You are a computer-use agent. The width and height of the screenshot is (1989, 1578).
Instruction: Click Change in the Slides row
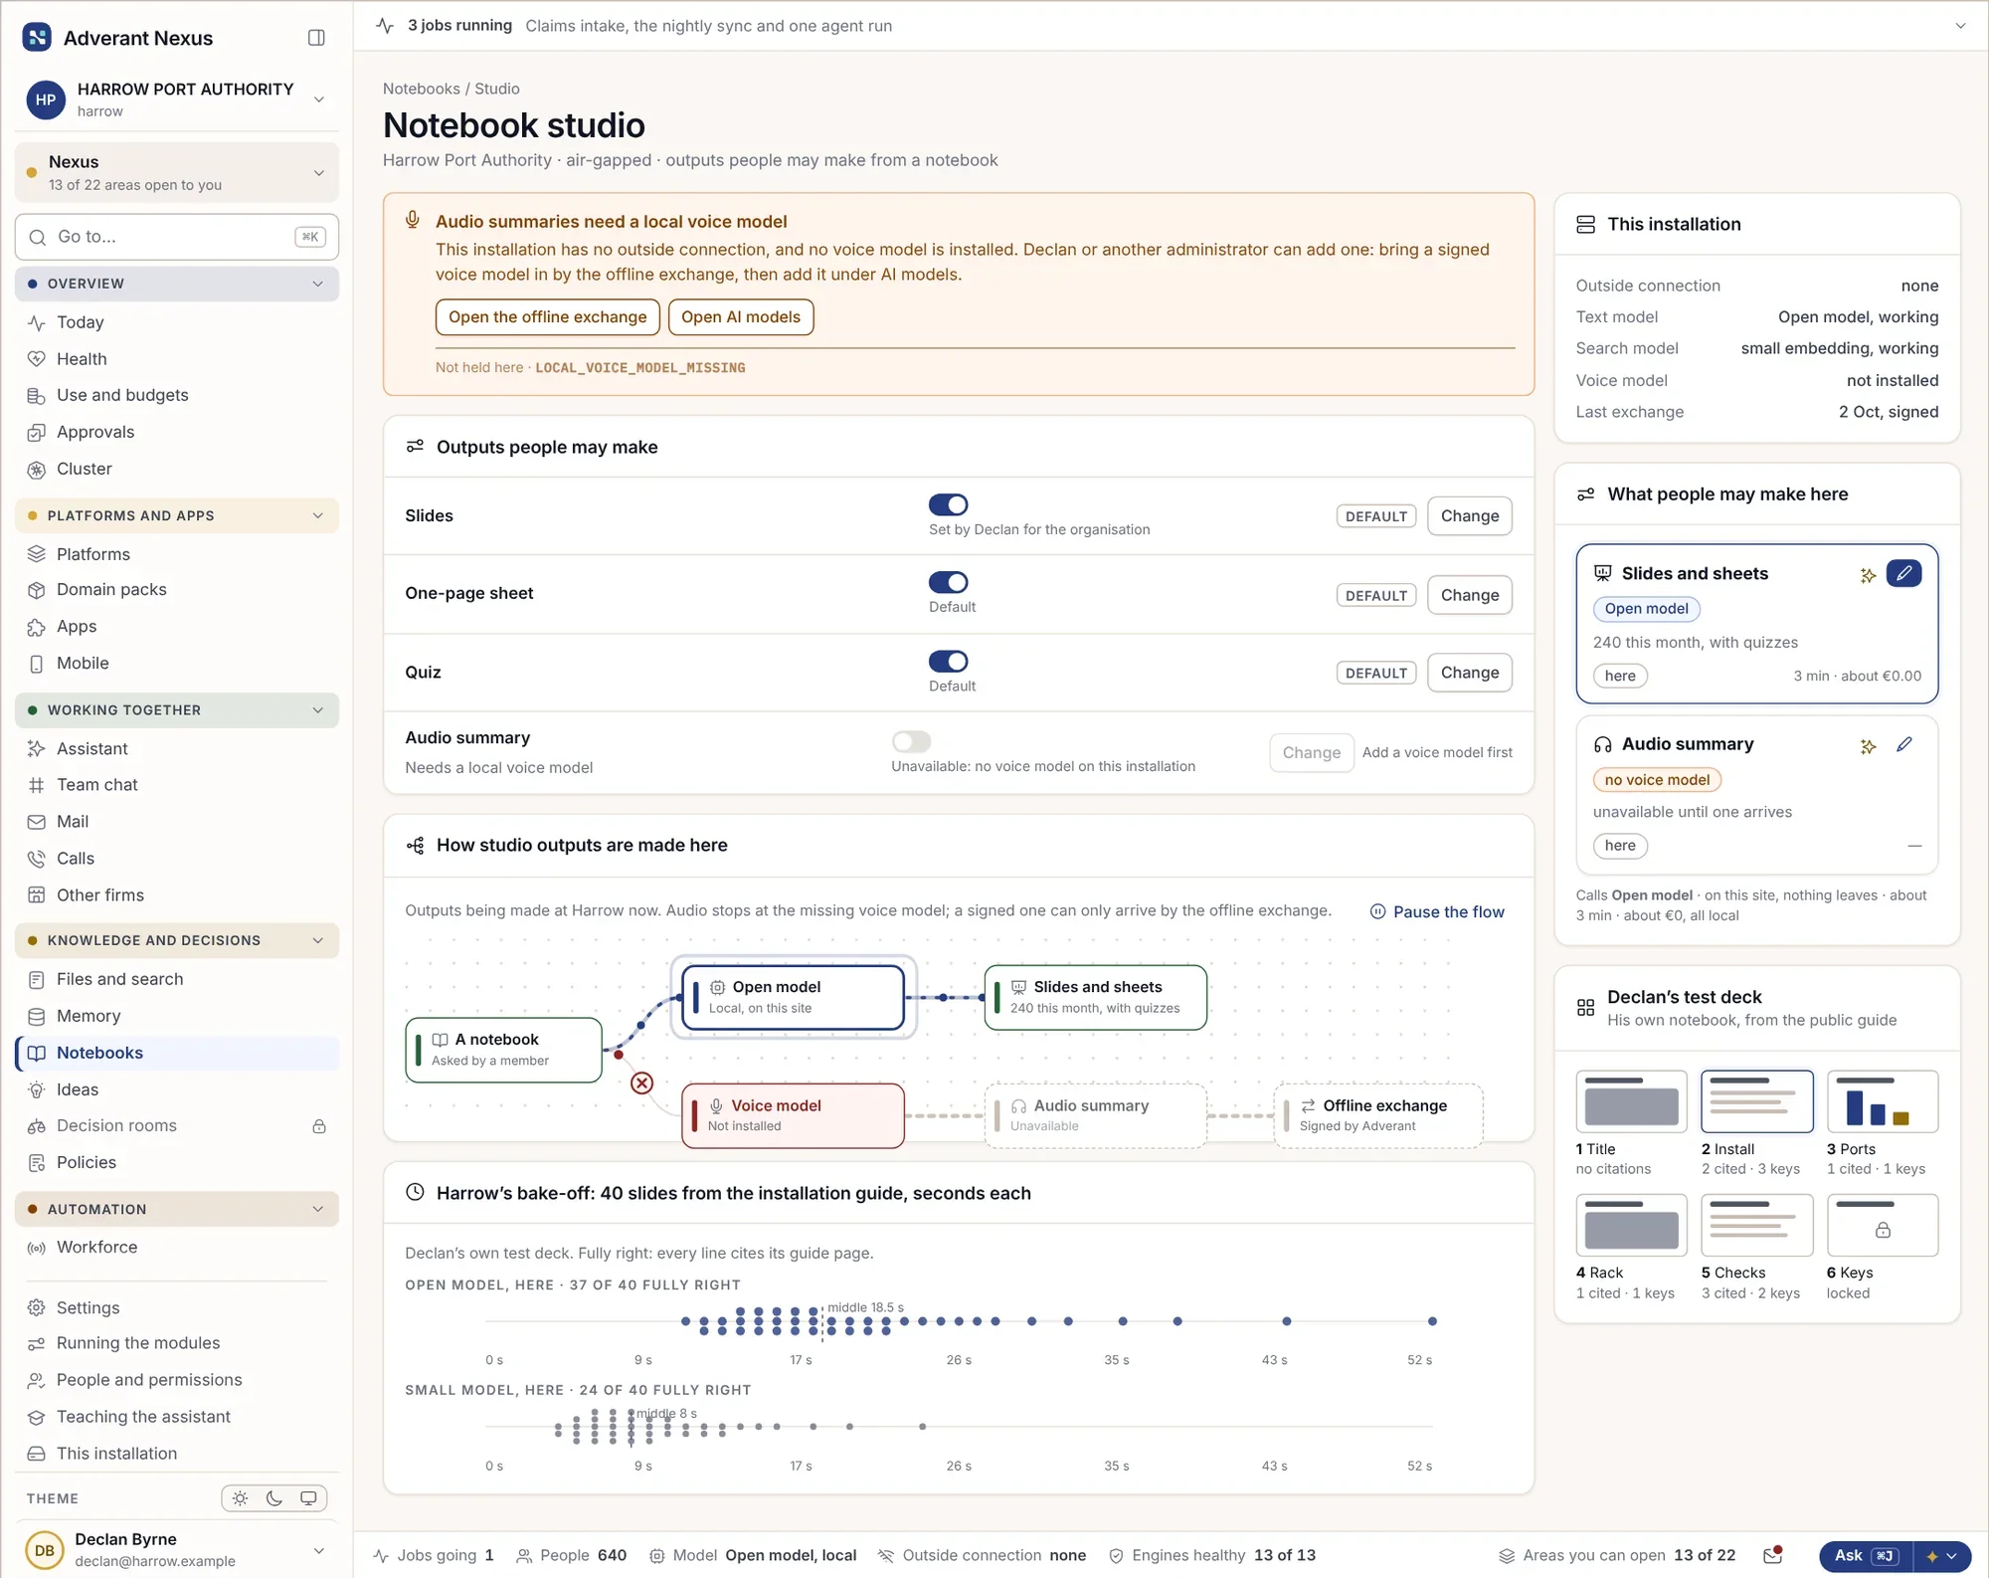(1469, 515)
